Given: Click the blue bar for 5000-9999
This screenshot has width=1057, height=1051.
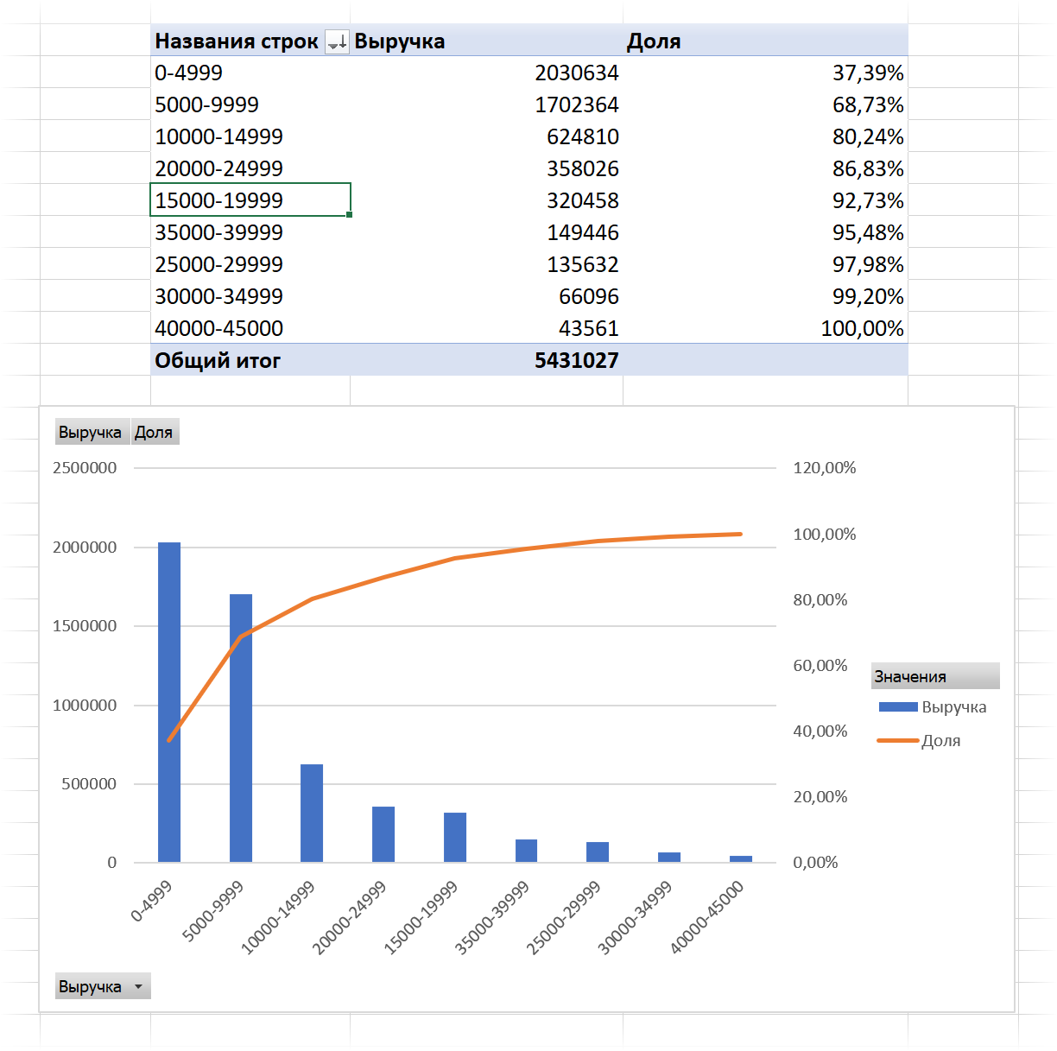Looking at the screenshot, I should click(x=241, y=728).
